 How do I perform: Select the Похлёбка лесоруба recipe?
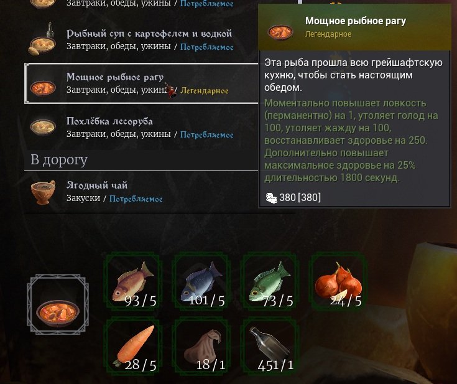141,128
